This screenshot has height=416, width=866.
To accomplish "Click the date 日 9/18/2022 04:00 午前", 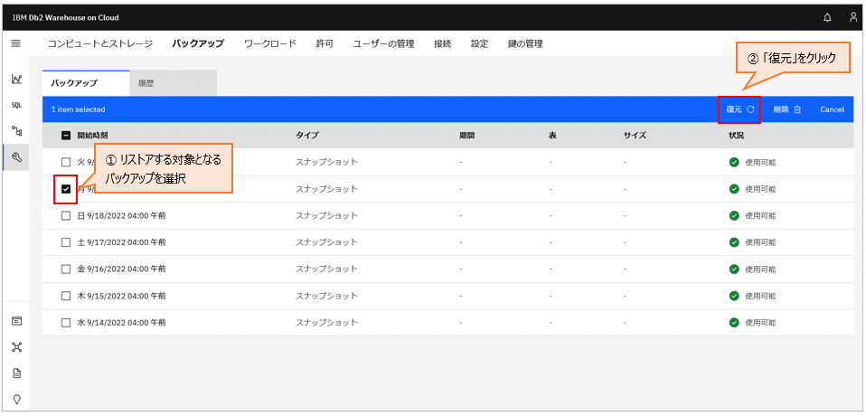I will [x=121, y=215].
